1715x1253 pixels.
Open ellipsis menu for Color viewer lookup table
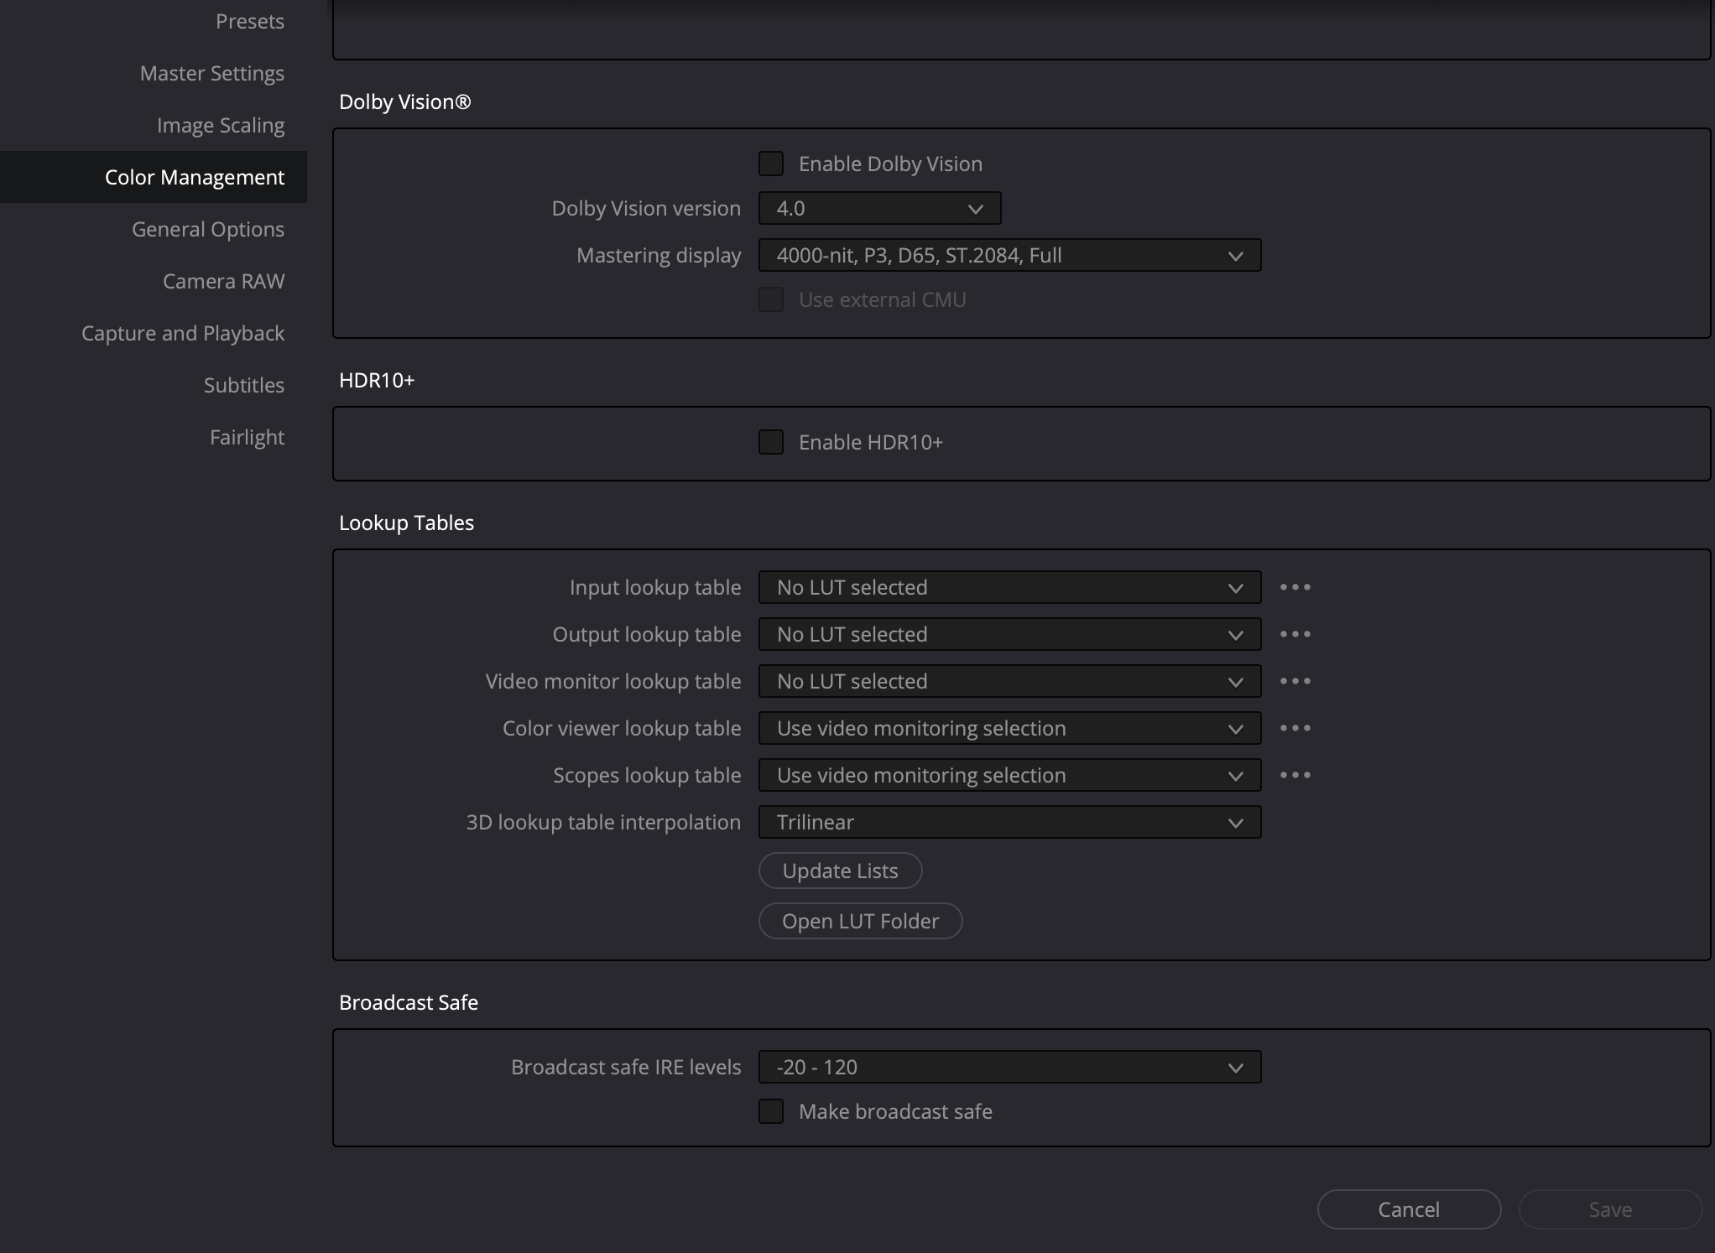click(x=1295, y=728)
